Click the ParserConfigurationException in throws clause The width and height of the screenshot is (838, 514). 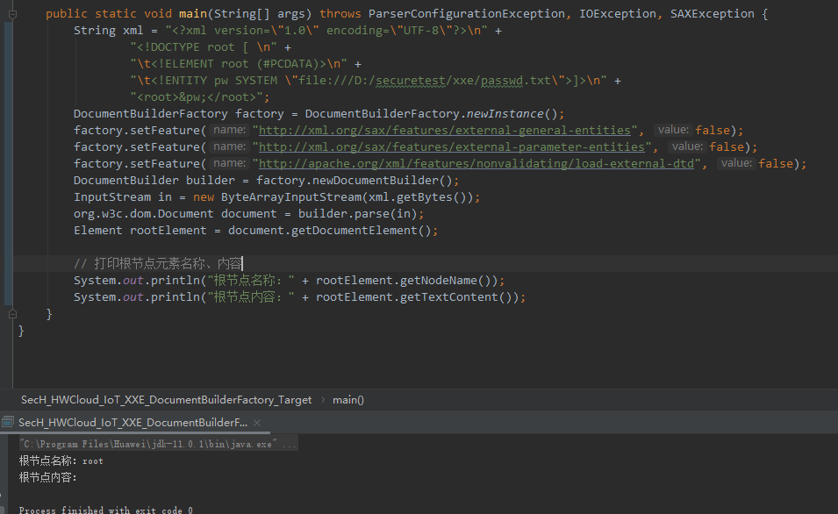click(x=467, y=14)
